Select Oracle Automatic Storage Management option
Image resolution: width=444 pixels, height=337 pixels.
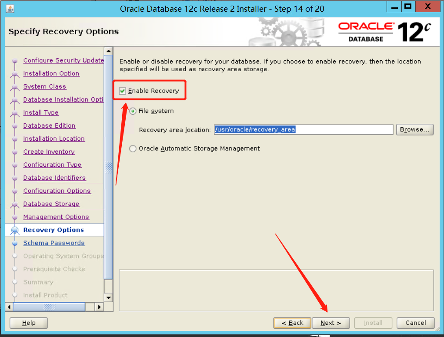point(133,149)
